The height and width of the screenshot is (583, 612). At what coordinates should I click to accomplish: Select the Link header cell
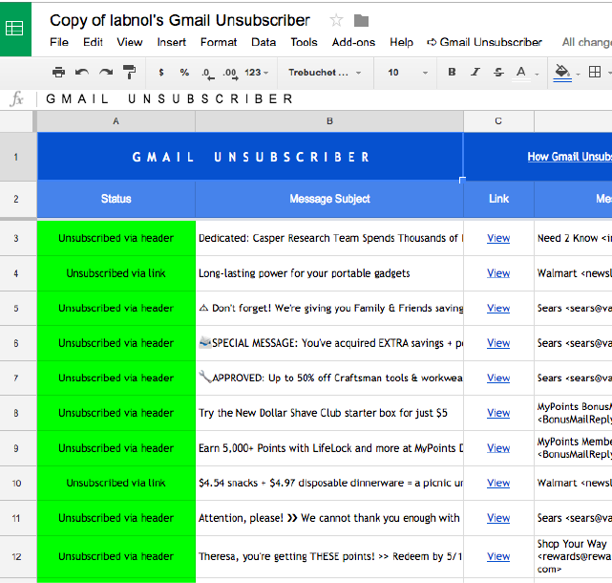coord(498,199)
